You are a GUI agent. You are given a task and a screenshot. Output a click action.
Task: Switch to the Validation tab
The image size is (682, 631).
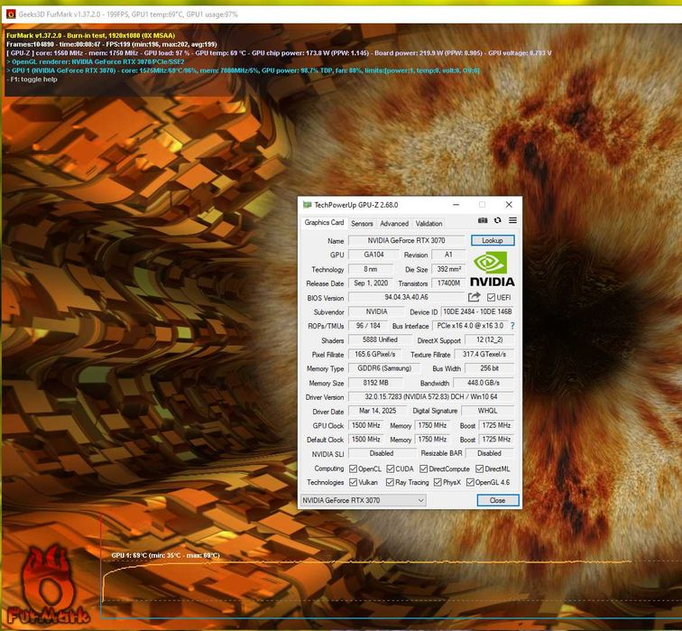(x=429, y=223)
